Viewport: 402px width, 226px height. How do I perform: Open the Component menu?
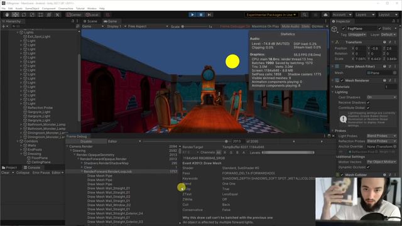(x=48, y=8)
